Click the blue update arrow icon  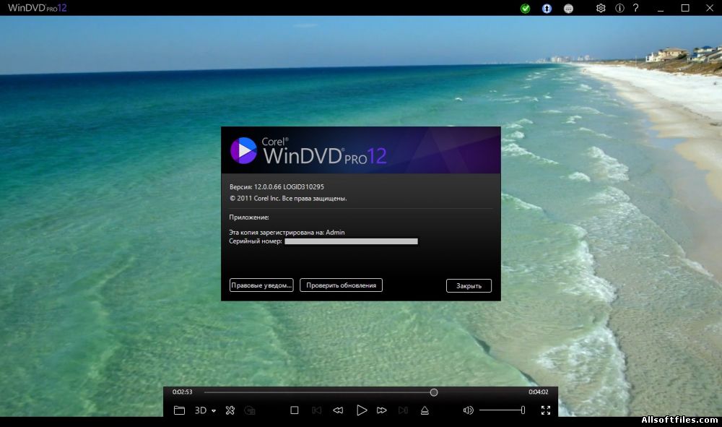pyautogui.click(x=547, y=9)
